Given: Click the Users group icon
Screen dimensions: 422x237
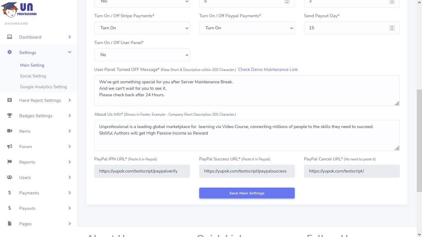Looking at the screenshot, I should tap(10, 177).
